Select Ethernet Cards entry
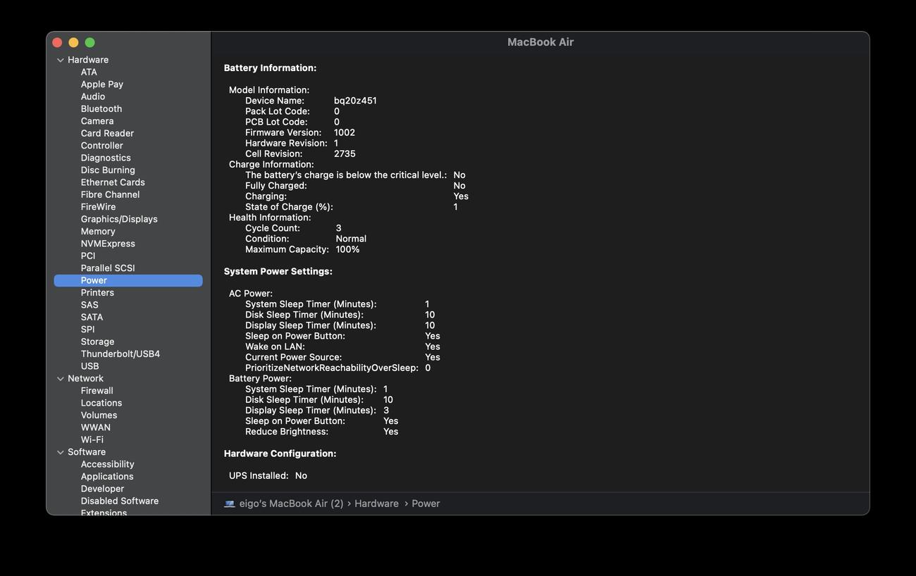This screenshot has height=576, width=916. [113, 182]
